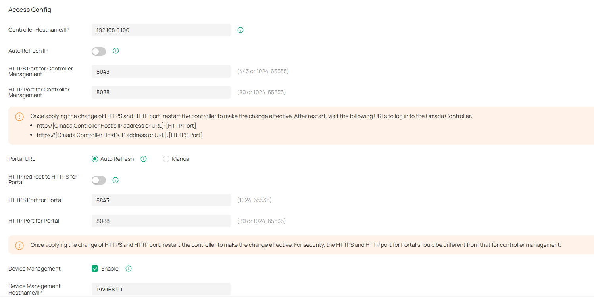This screenshot has width=594, height=301.
Task: Edit the HTTPS Port for Controller Management value
Action: [161, 71]
